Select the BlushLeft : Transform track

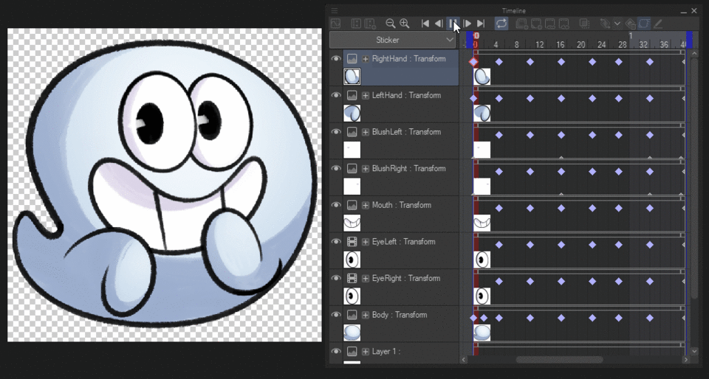coord(409,132)
